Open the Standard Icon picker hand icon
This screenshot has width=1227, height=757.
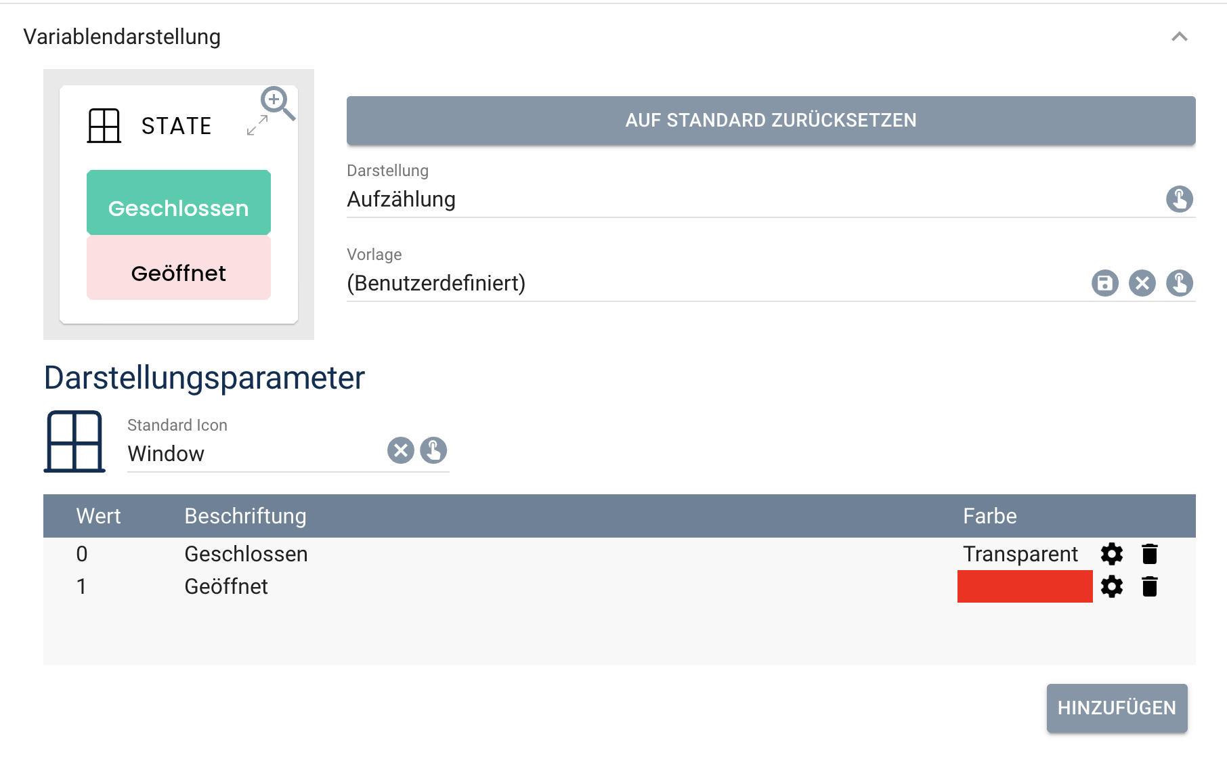tap(433, 450)
